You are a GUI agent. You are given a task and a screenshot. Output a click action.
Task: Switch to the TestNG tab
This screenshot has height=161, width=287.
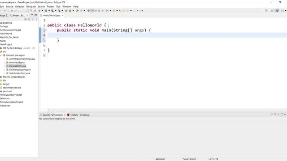[x=73, y=115]
